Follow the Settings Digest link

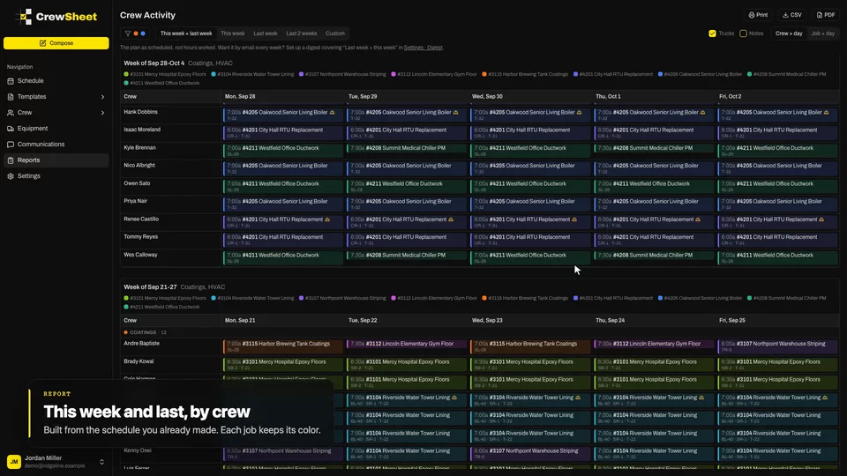[x=423, y=48]
